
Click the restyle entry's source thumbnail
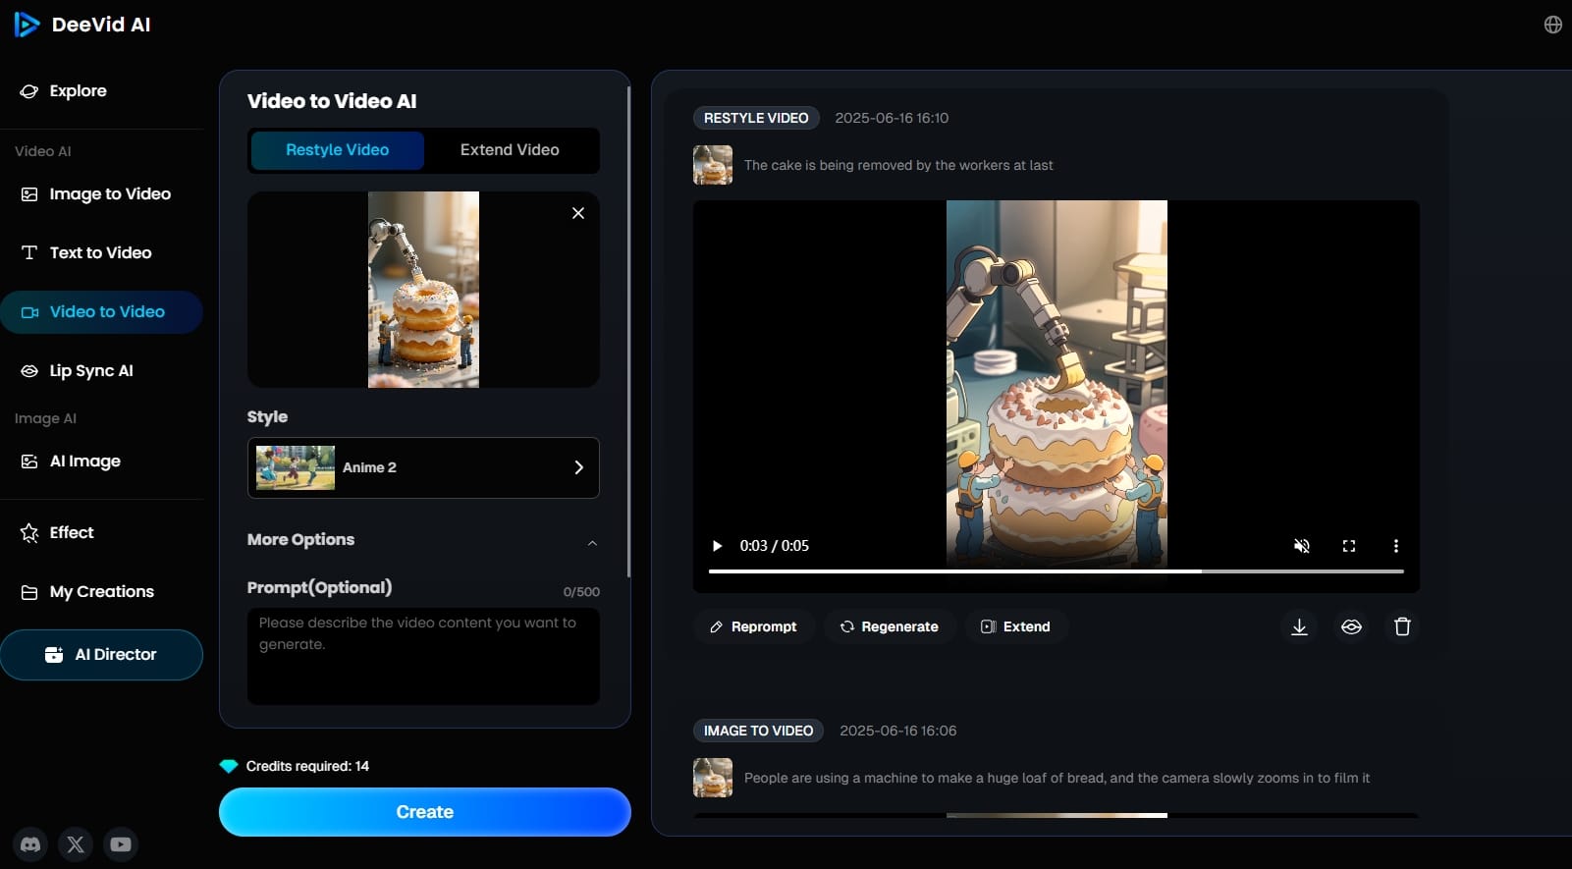(x=713, y=165)
